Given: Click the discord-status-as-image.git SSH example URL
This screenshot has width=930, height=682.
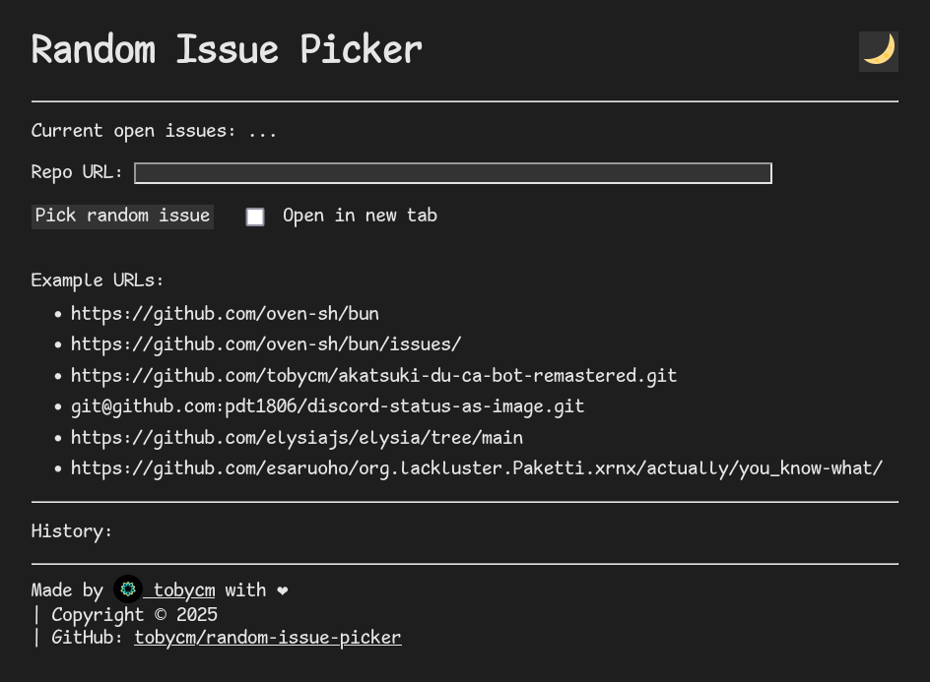Looking at the screenshot, I should [327, 405].
